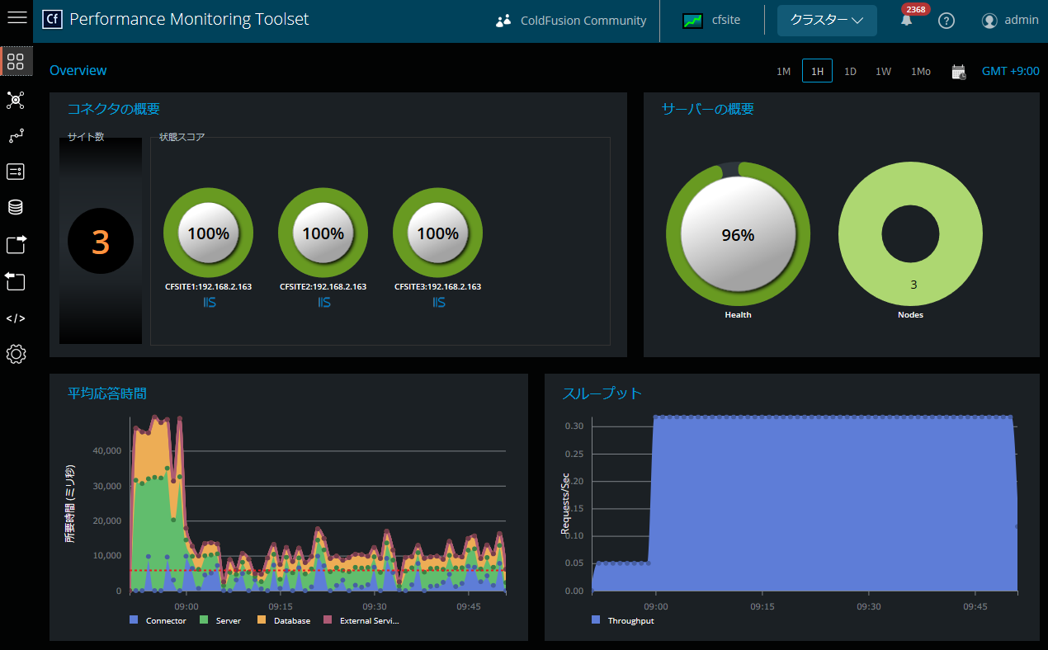Click the CFSITE2 100% health gauge
This screenshot has width=1048, height=650.
(x=323, y=233)
